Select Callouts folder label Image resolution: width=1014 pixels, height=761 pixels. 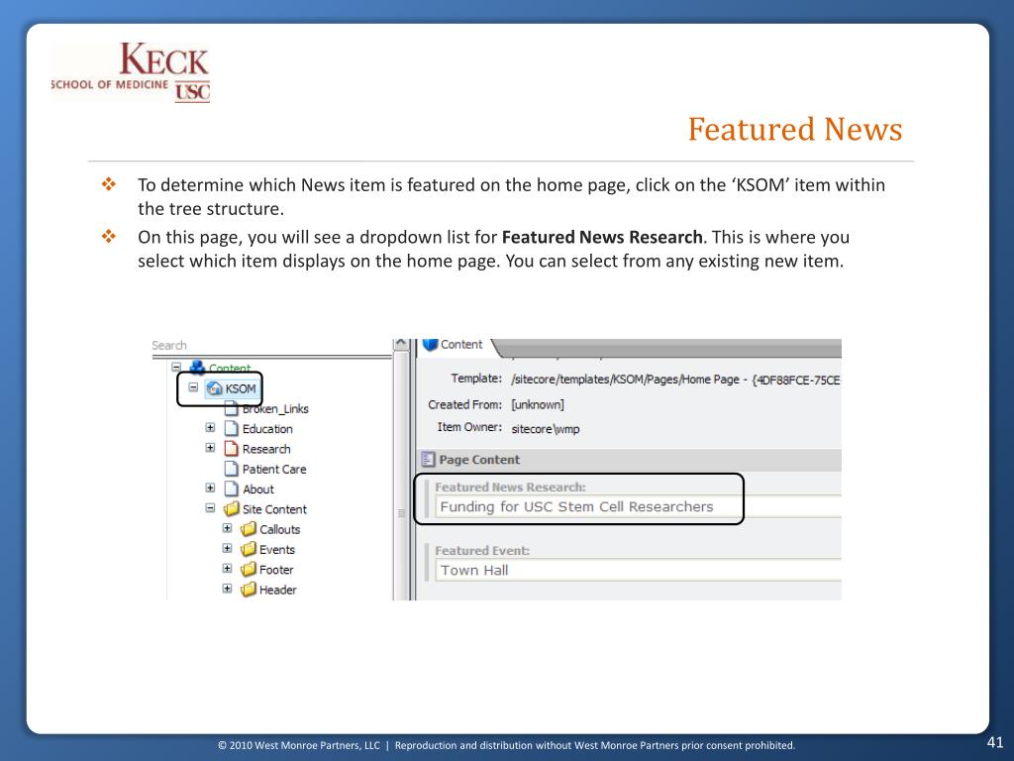click(280, 529)
